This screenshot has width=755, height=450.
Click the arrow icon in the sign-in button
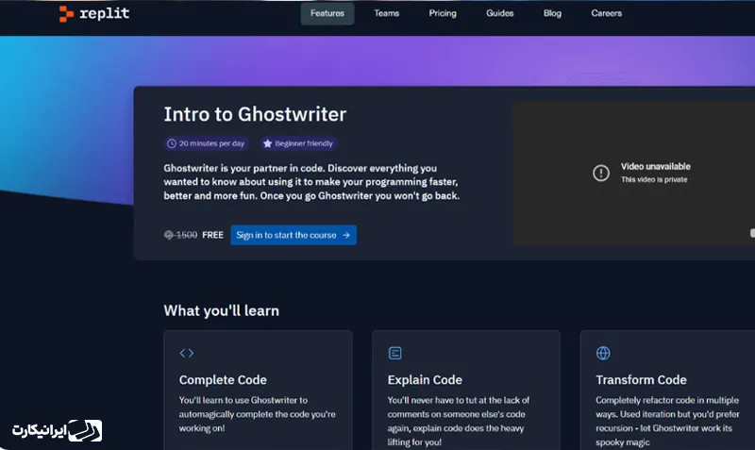pyautogui.click(x=346, y=235)
